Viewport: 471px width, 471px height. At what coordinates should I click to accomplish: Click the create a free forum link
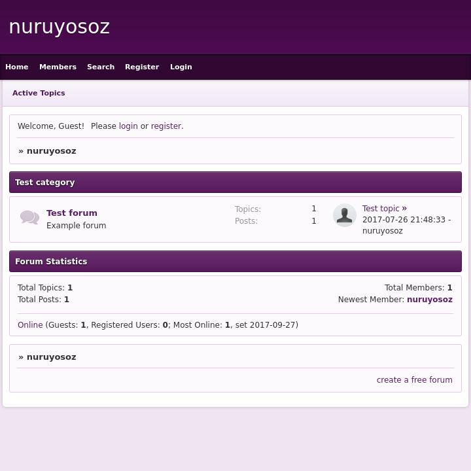click(414, 380)
